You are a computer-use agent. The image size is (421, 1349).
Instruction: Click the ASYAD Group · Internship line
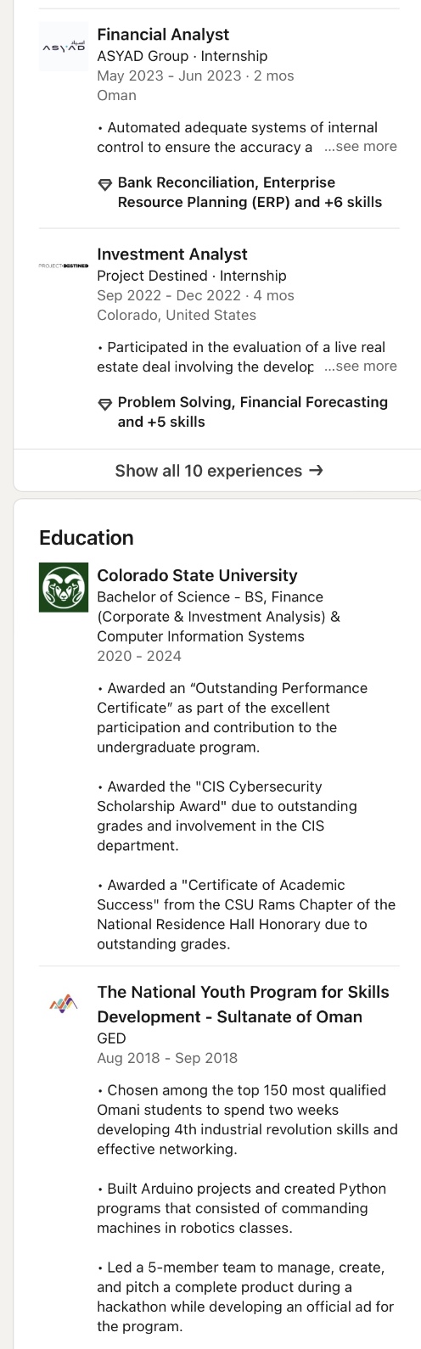pyautogui.click(x=182, y=56)
